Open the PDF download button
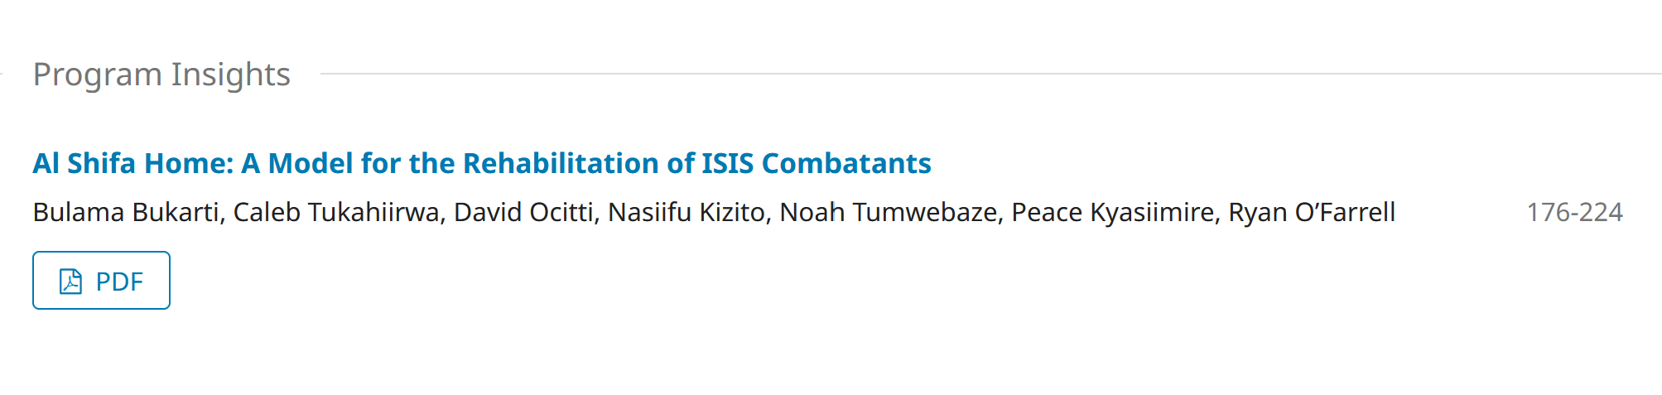The height and width of the screenshot is (395, 1662). tap(101, 281)
